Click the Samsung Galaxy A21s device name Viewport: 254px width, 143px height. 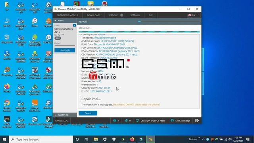coord(63,30)
